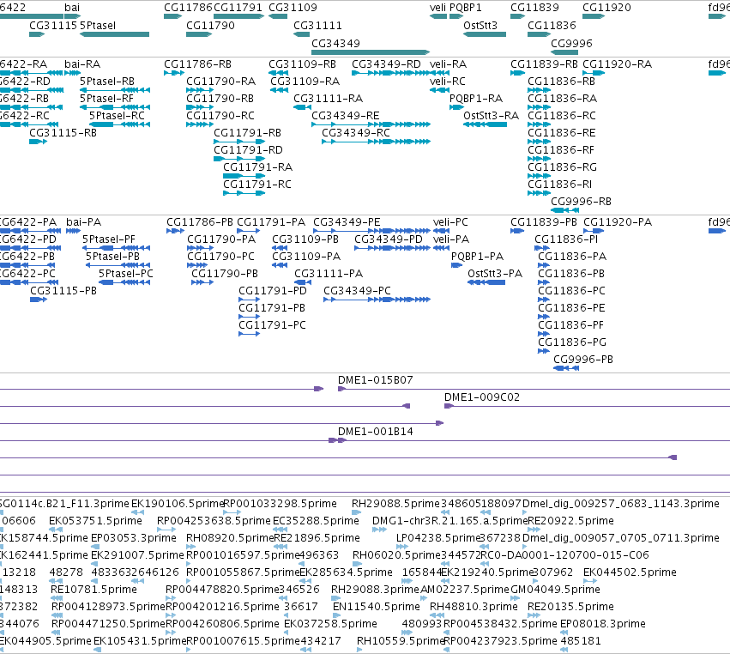
Task: Select protein label "CG11920-PA"
Action: tap(618, 222)
